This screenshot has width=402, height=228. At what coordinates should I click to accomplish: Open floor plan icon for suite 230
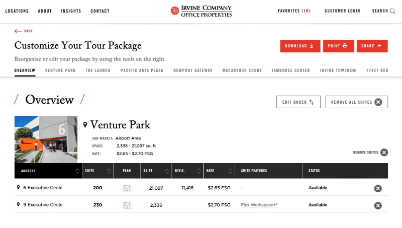pos(127,205)
